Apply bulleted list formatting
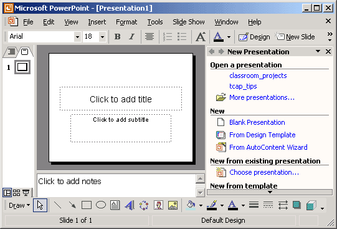The image size is (337, 229). point(182,37)
